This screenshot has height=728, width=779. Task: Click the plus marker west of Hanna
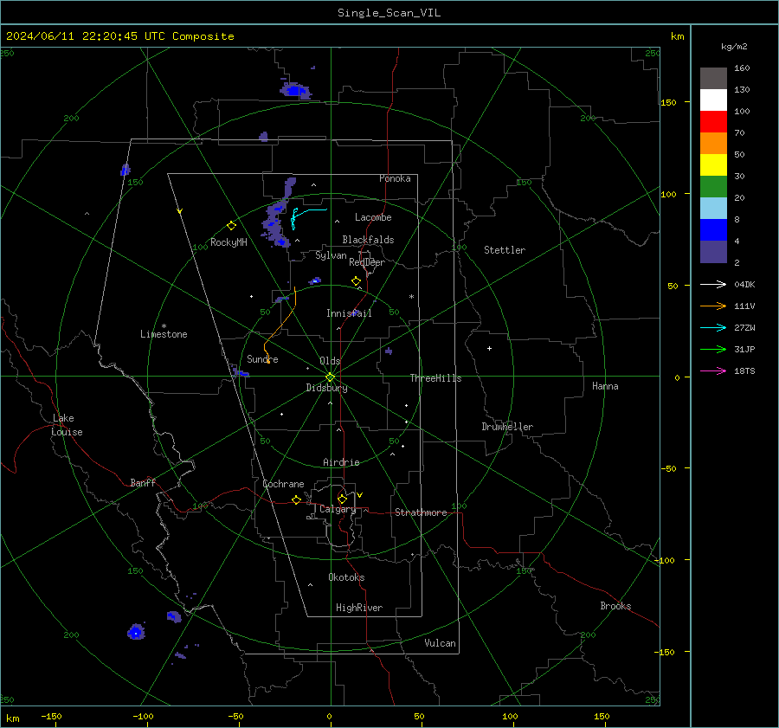(x=489, y=348)
